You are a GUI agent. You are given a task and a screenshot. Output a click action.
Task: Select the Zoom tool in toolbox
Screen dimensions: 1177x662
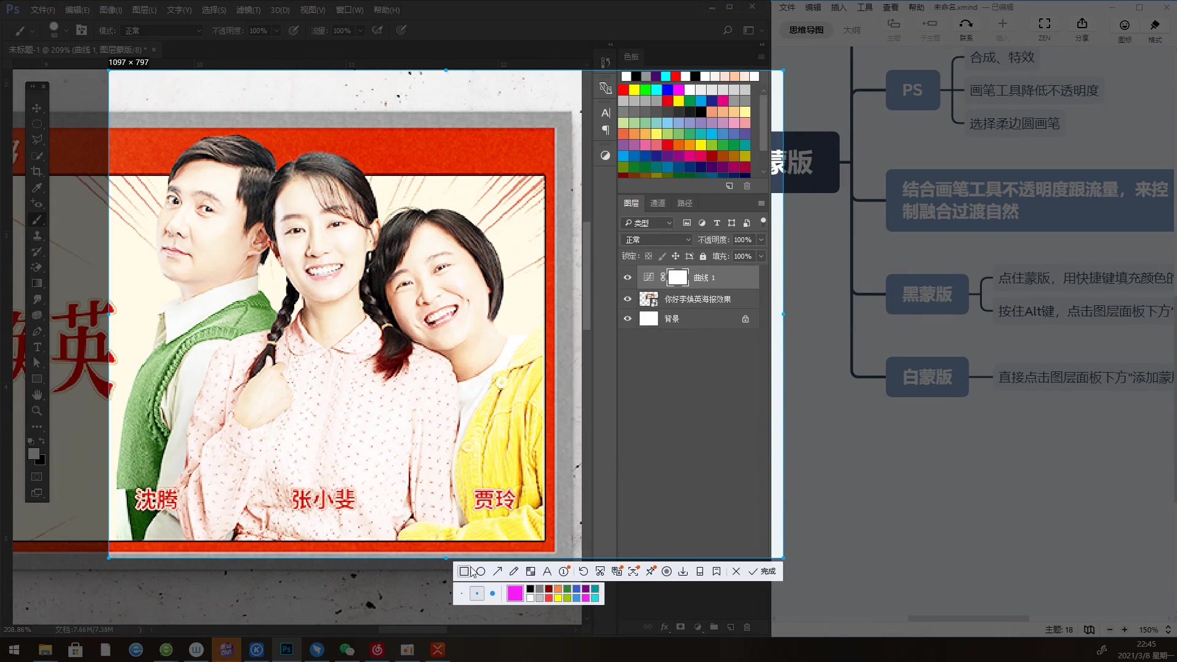point(37,411)
